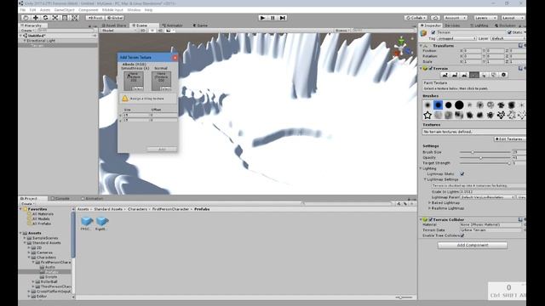Click the Pause button
The height and width of the screenshot is (306, 545).
point(272,18)
